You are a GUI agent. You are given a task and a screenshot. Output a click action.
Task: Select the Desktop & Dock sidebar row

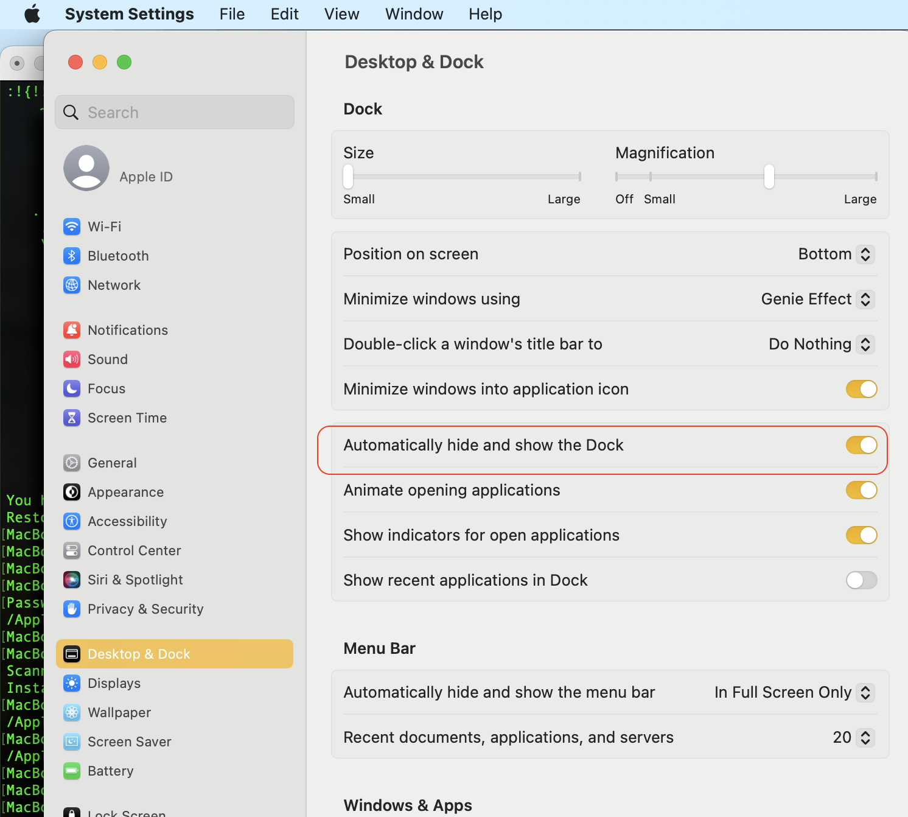174,654
